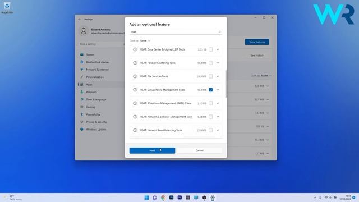The height and width of the screenshot is (202, 359).
Task: Click the RSAT Group Policy Management Tools feature icon
Action: tap(135, 90)
